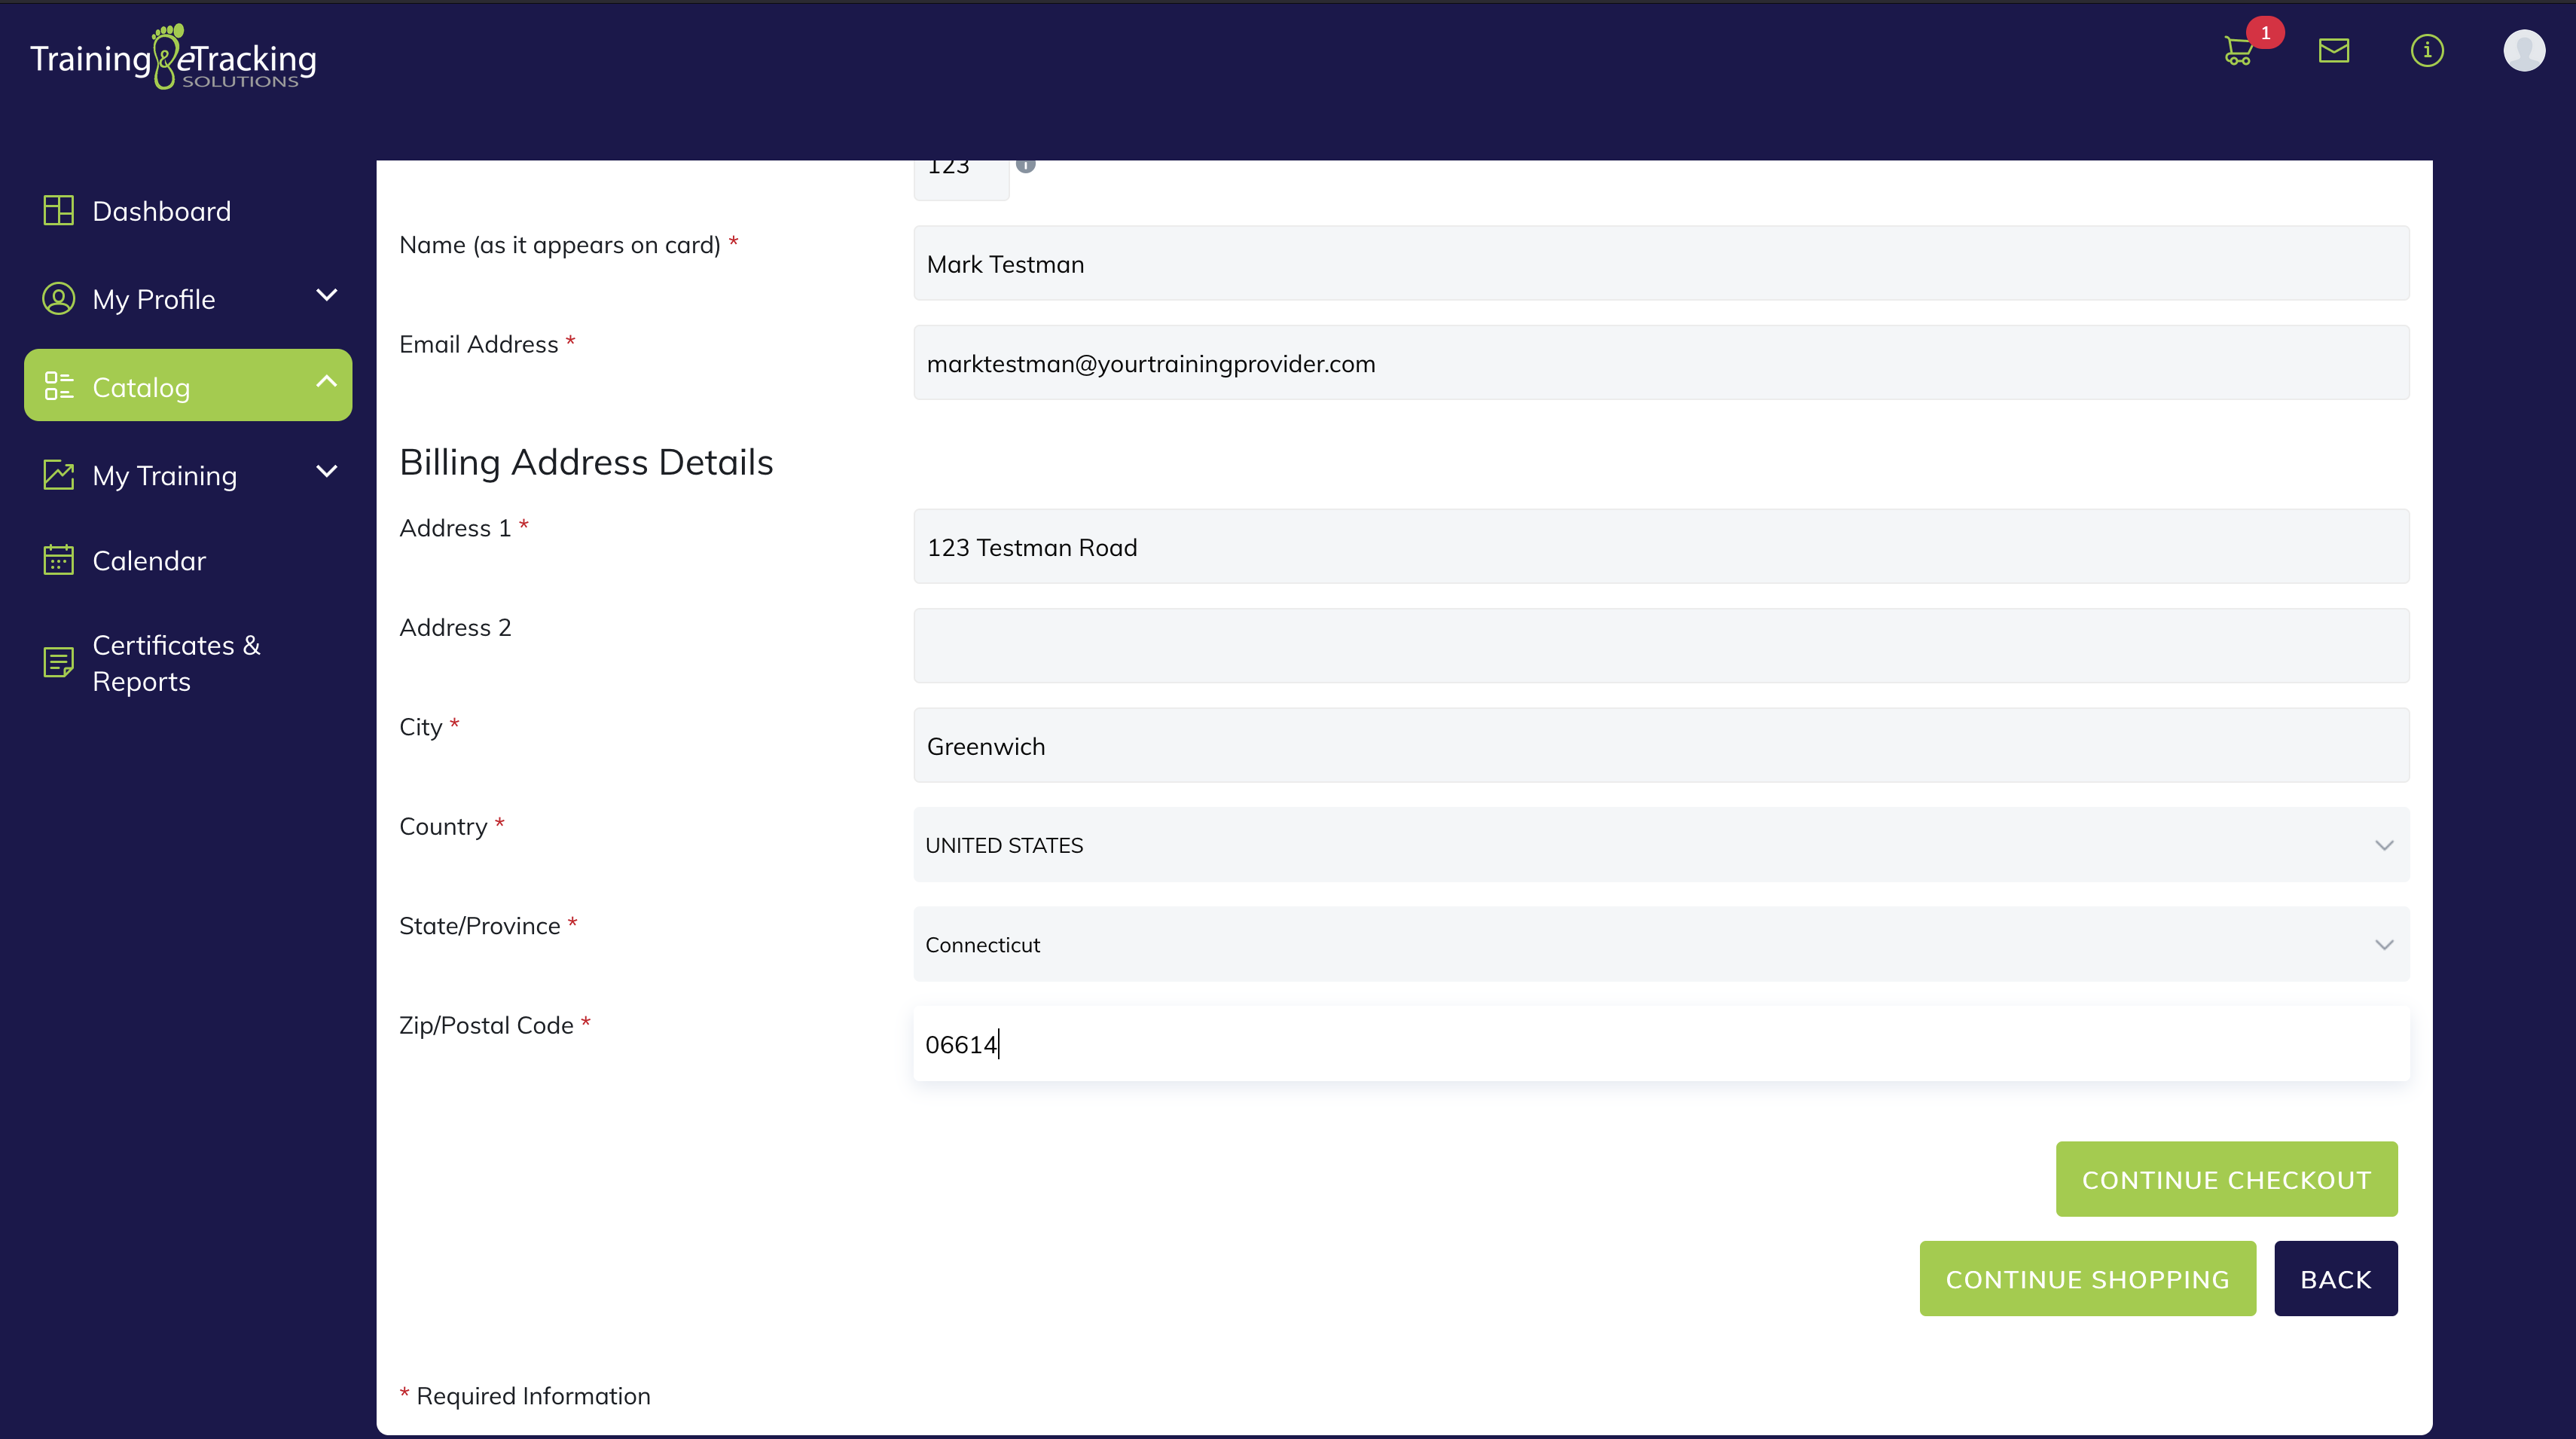Click the Certificates & Reports icon

pos(58,662)
